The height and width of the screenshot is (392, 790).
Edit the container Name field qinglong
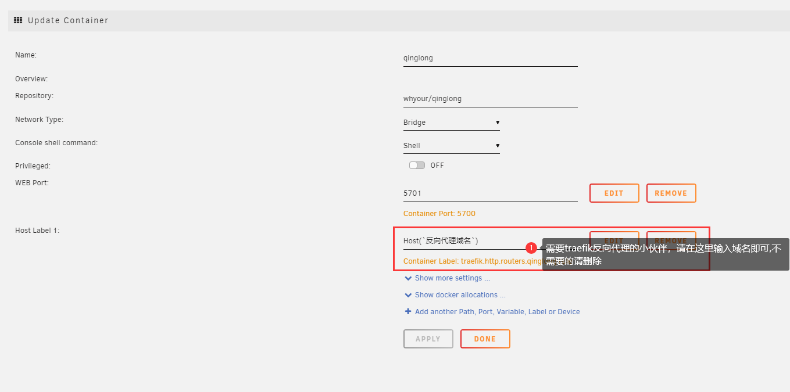490,58
